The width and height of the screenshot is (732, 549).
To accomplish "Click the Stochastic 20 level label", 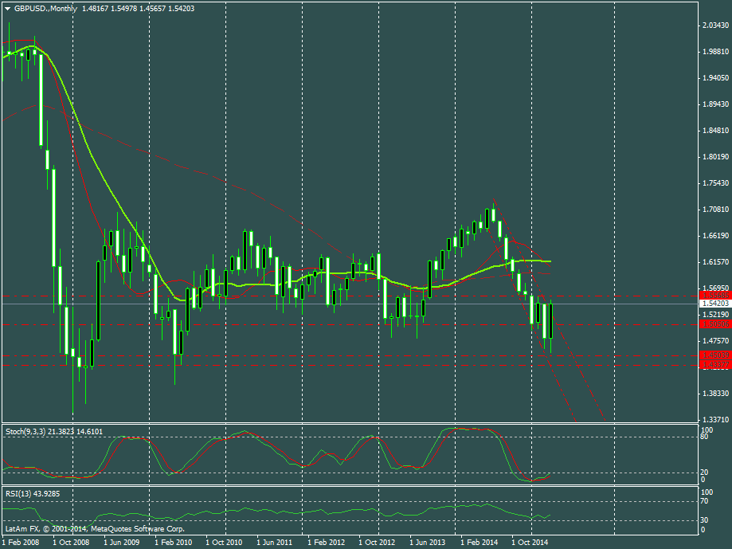I will [x=703, y=473].
